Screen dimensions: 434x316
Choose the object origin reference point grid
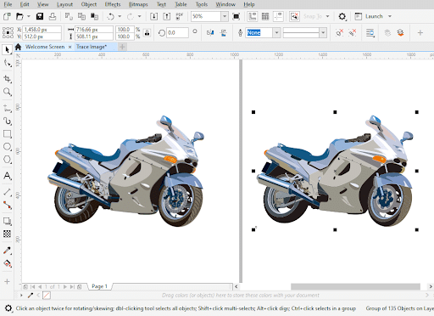8,33
